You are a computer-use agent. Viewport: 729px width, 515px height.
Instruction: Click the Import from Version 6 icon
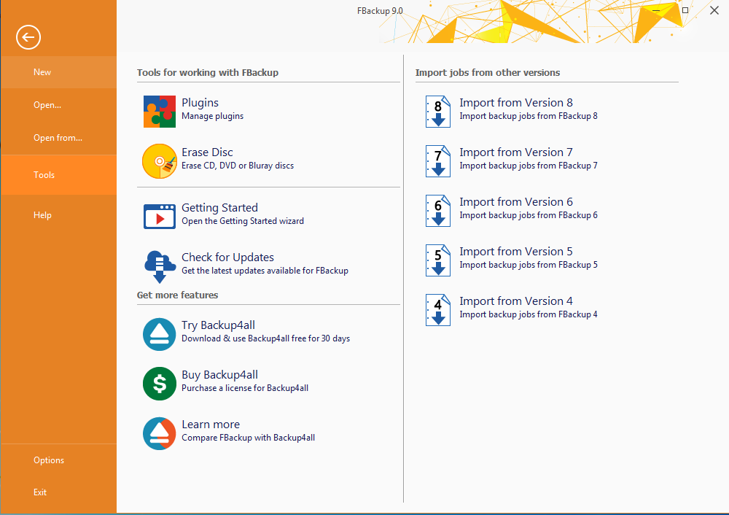click(x=438, y=211)
